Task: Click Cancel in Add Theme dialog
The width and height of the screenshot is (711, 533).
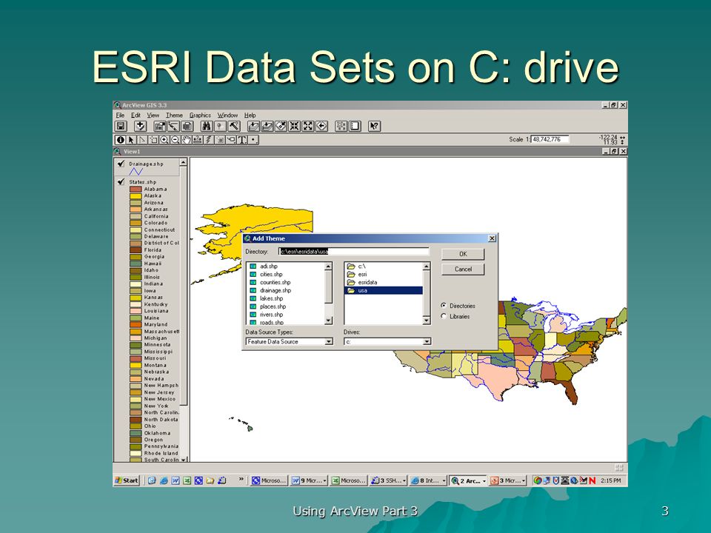Action: (x=463, y=269)
